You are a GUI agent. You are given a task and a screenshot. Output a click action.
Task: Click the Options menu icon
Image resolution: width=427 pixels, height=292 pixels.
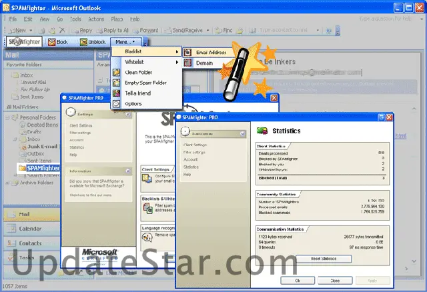pos(116,104)
